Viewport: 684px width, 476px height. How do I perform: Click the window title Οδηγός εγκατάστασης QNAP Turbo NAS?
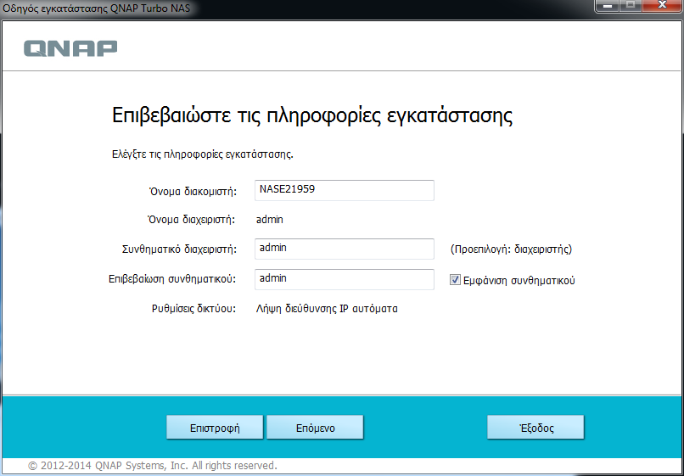97,8
